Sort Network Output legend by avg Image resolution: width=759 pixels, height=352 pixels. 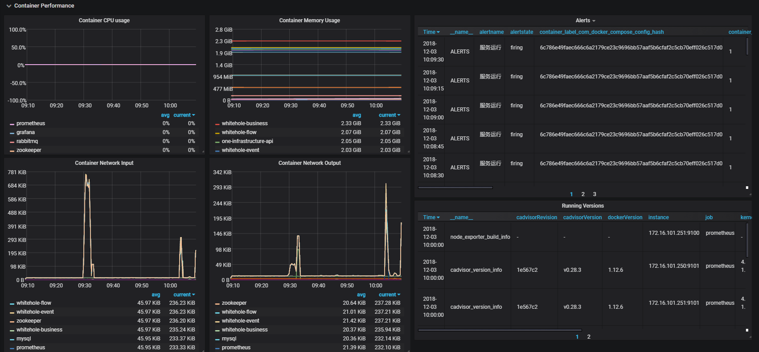pos(361,295)
